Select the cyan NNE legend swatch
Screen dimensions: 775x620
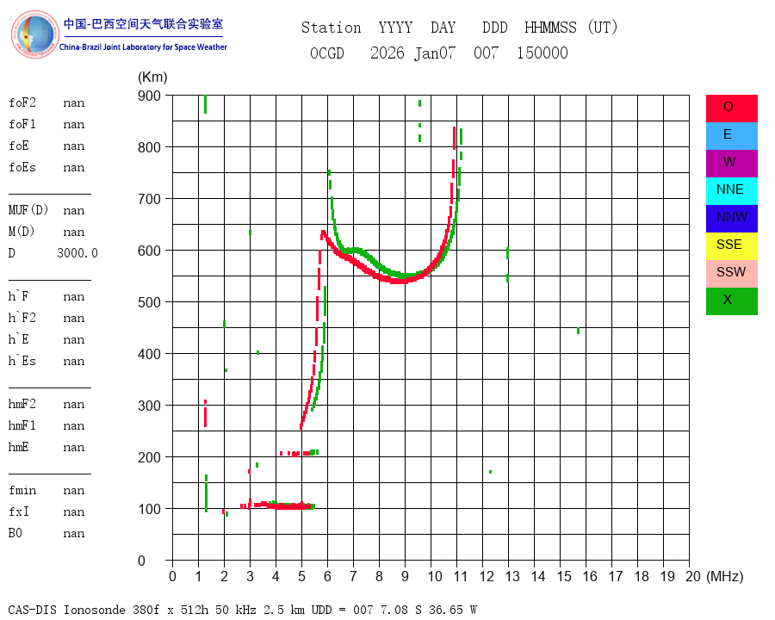tap(731, 191)
